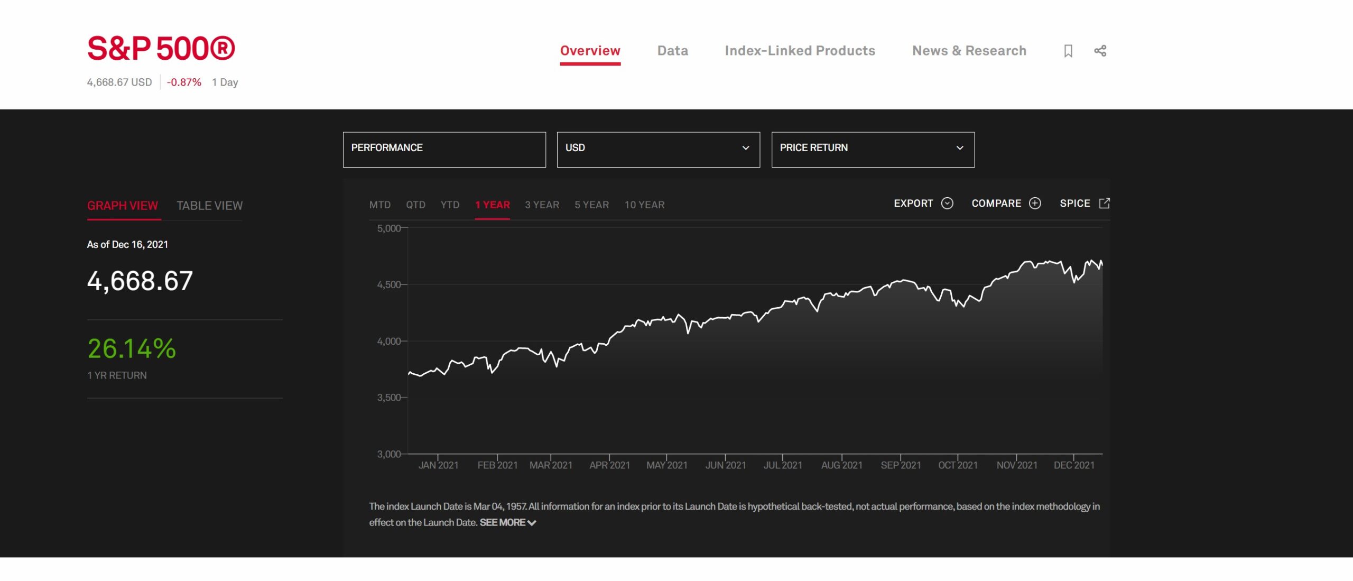This screenshot has height=581, width=1353.
Task: Click the AUG 2021 axis label
Action: [x=841, y=465]
